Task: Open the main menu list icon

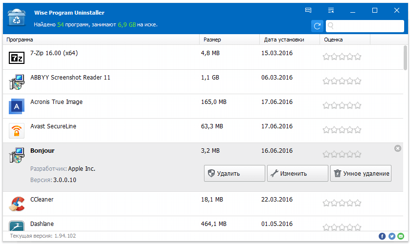Action: pyautogui.click(x=331, y=10)
